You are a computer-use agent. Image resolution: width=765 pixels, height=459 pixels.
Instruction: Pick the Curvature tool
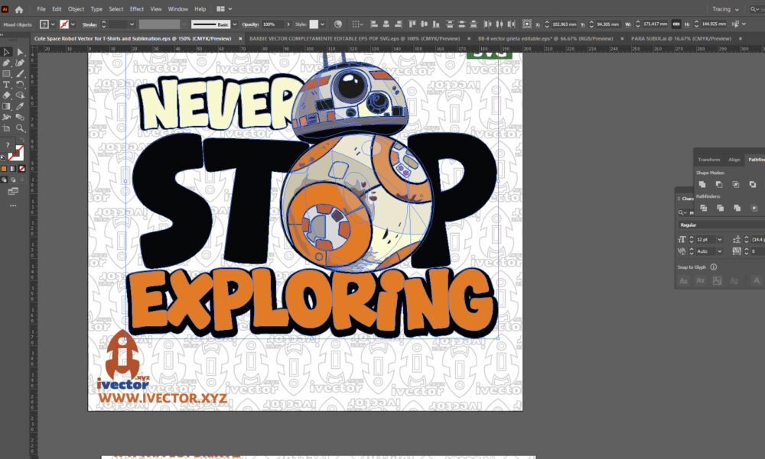pos(20,63)
